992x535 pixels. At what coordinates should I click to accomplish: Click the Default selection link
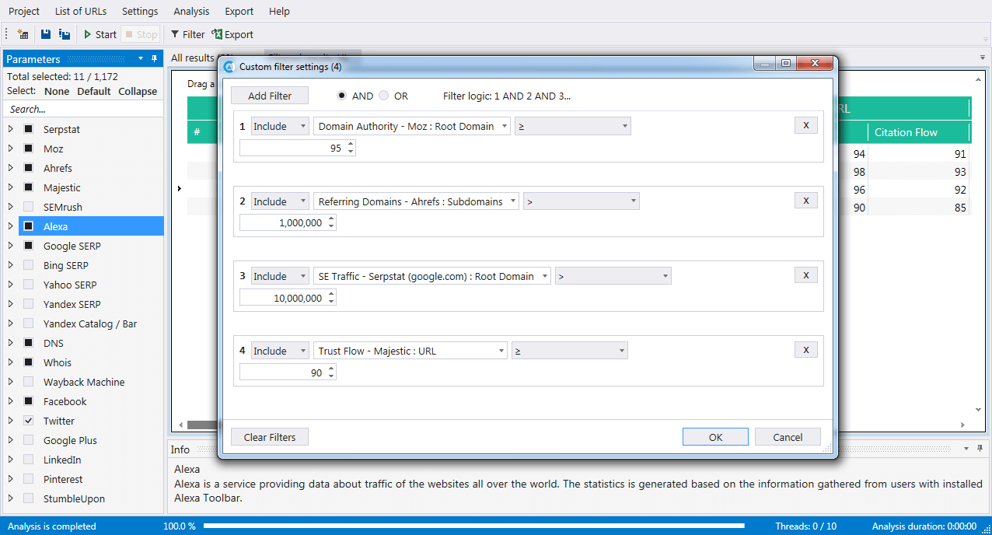point(94,91)
